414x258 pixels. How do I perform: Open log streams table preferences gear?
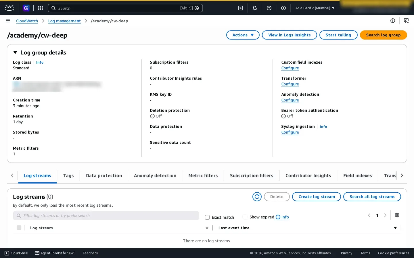click(x=397, y=215)
